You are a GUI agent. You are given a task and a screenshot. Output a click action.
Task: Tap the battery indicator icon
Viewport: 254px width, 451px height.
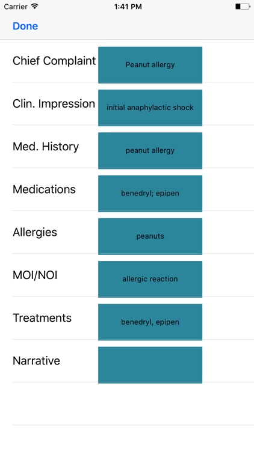(243, 7)
